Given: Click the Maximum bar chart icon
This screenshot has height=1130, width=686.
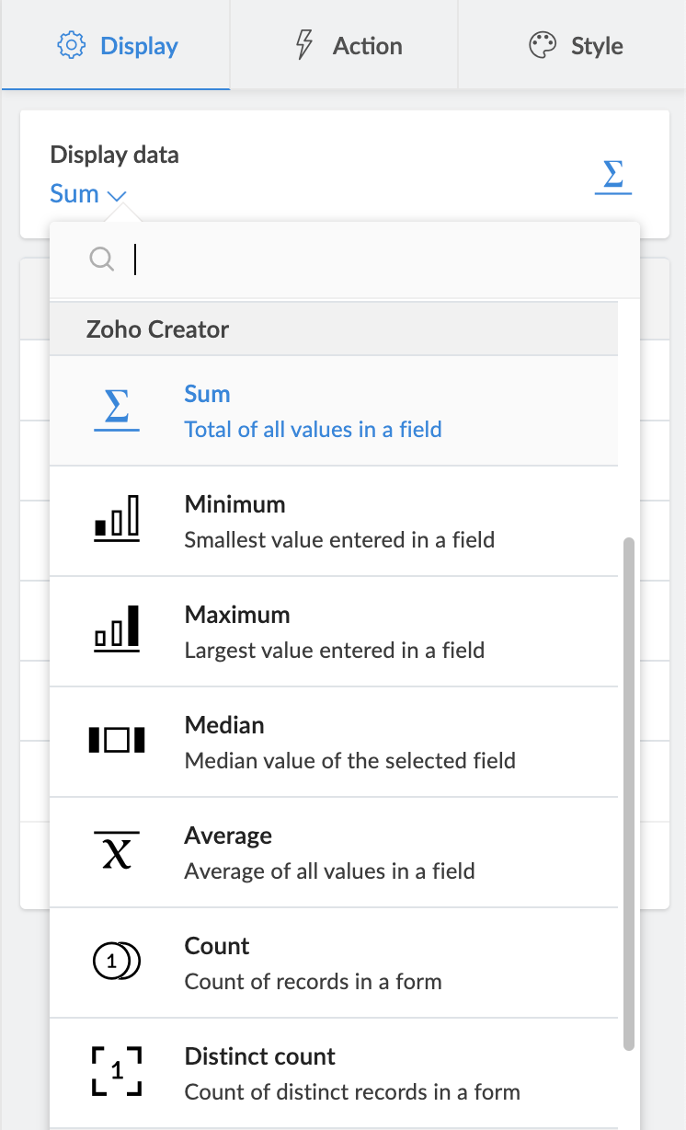Looking at the screenshot, I should [x=117, y=630].
